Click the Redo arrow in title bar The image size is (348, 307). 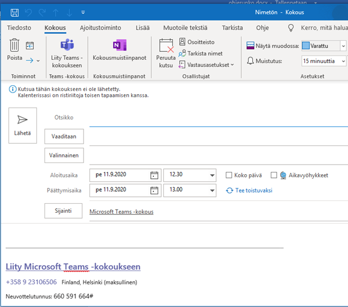point(42,13)
